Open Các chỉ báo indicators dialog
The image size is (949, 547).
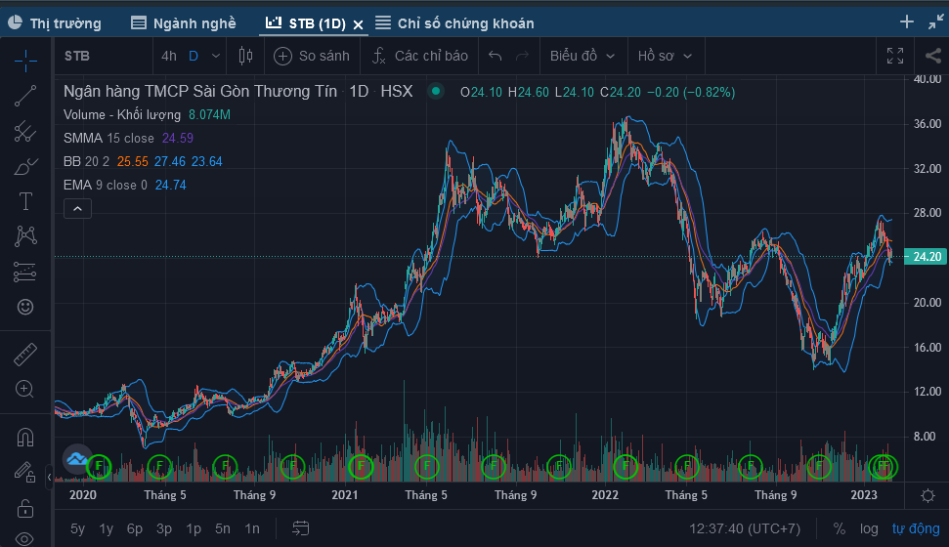click(420, 57)
